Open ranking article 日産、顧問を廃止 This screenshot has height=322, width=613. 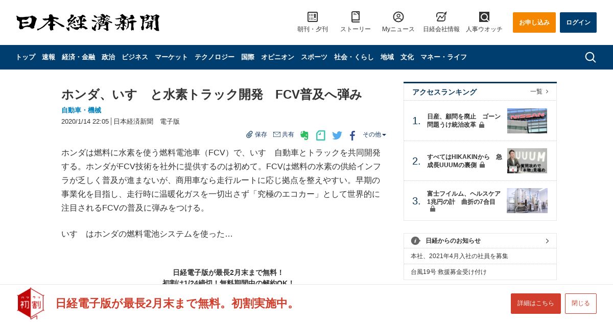pos(464,121)
